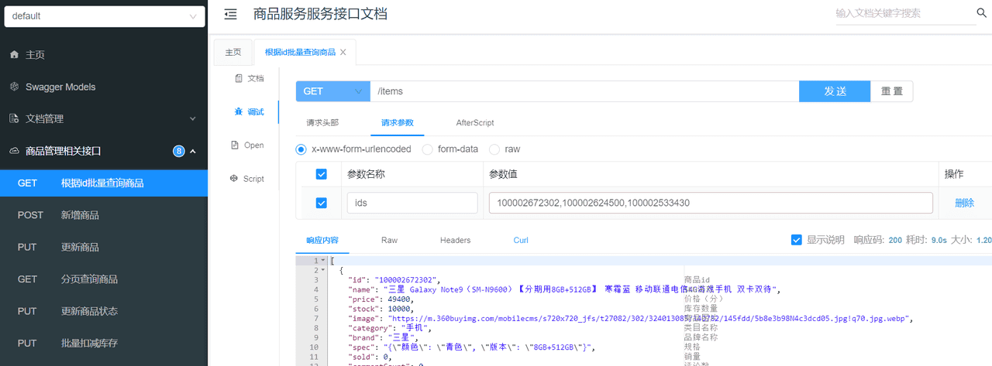The image size is (992, 366).
Task: Click the home icon beside 主页
Action: pyautogui.click(x=14, y=55)
